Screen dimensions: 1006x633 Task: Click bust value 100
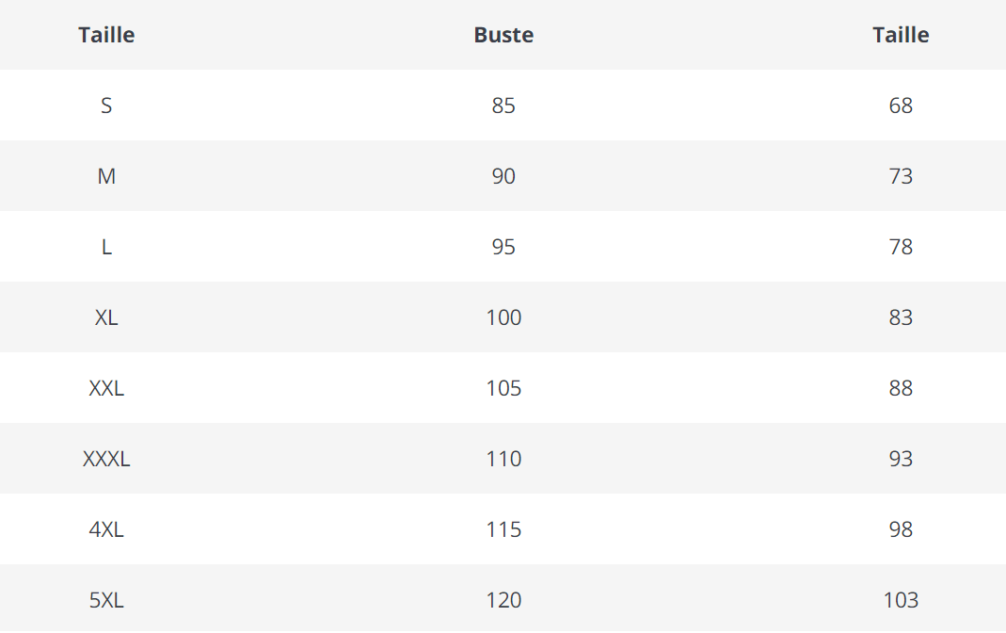503,317
